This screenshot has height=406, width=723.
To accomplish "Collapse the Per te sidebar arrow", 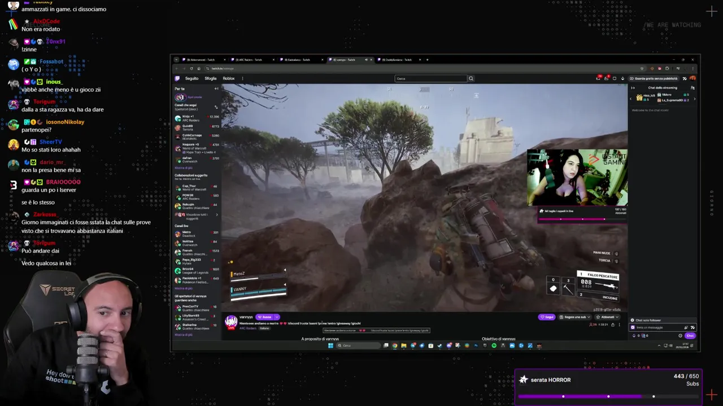I will [x=216, y=89].
